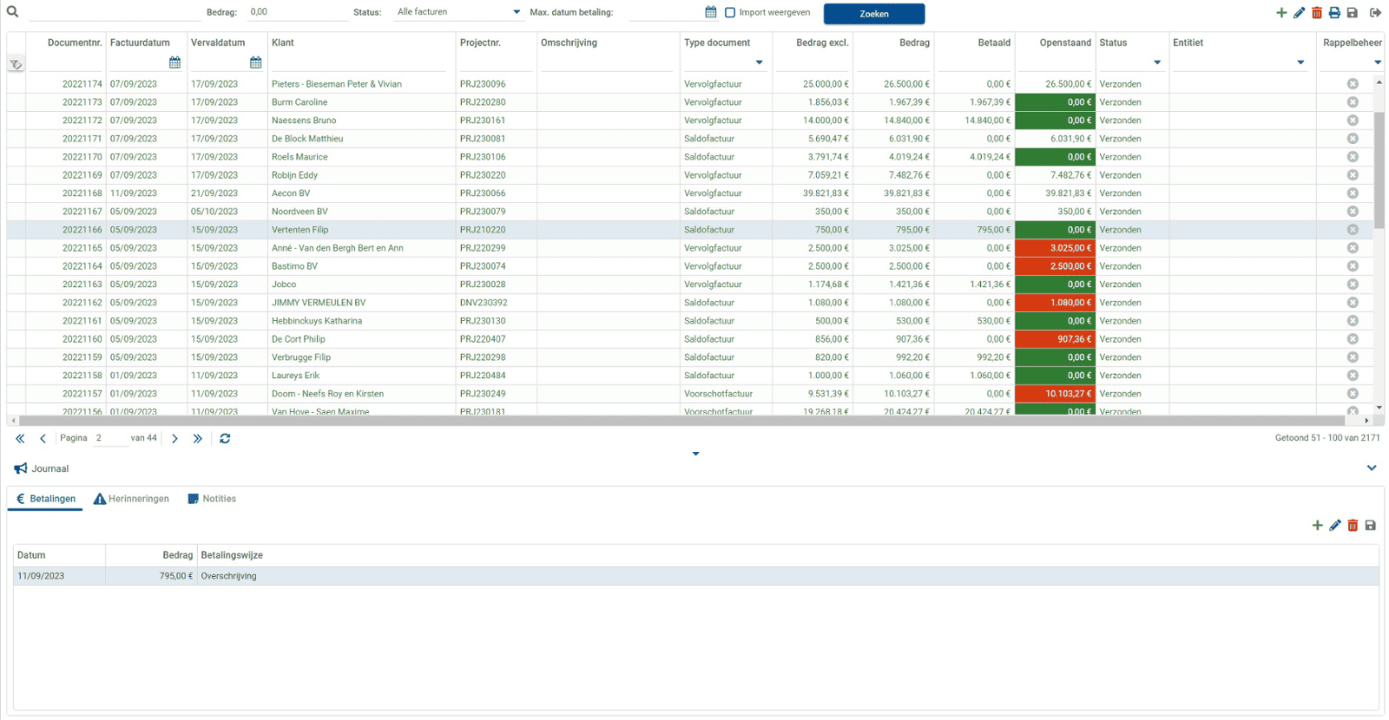This screenshot has width=1389, height=720.
Task: Clear the column filters icon
Action: coord(16,64)
